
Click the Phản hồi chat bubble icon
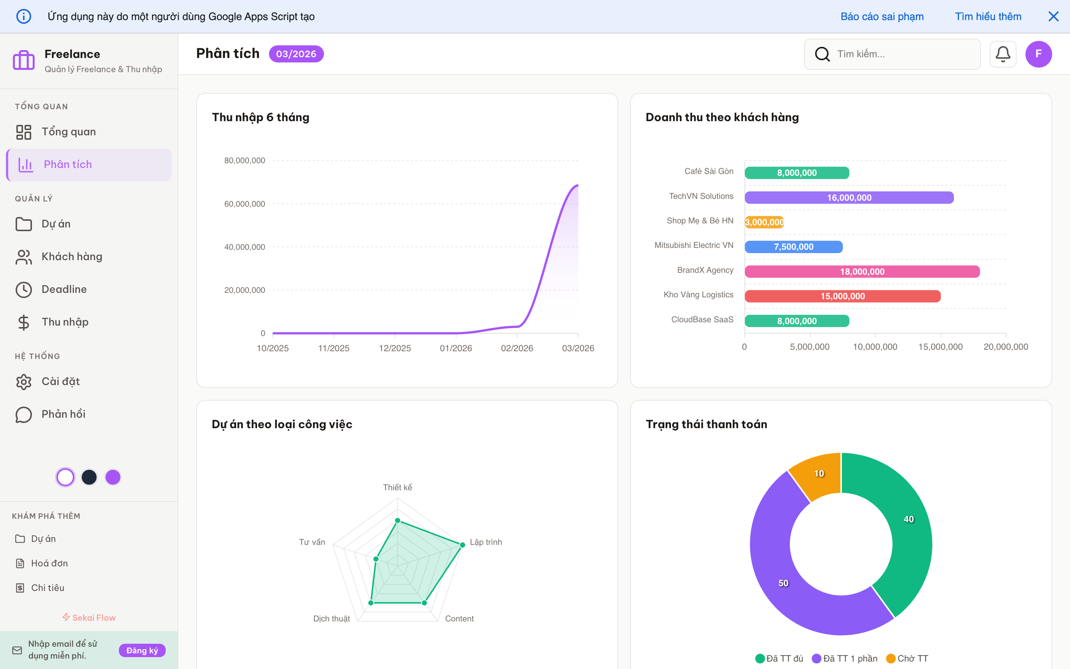click(23, 414)
